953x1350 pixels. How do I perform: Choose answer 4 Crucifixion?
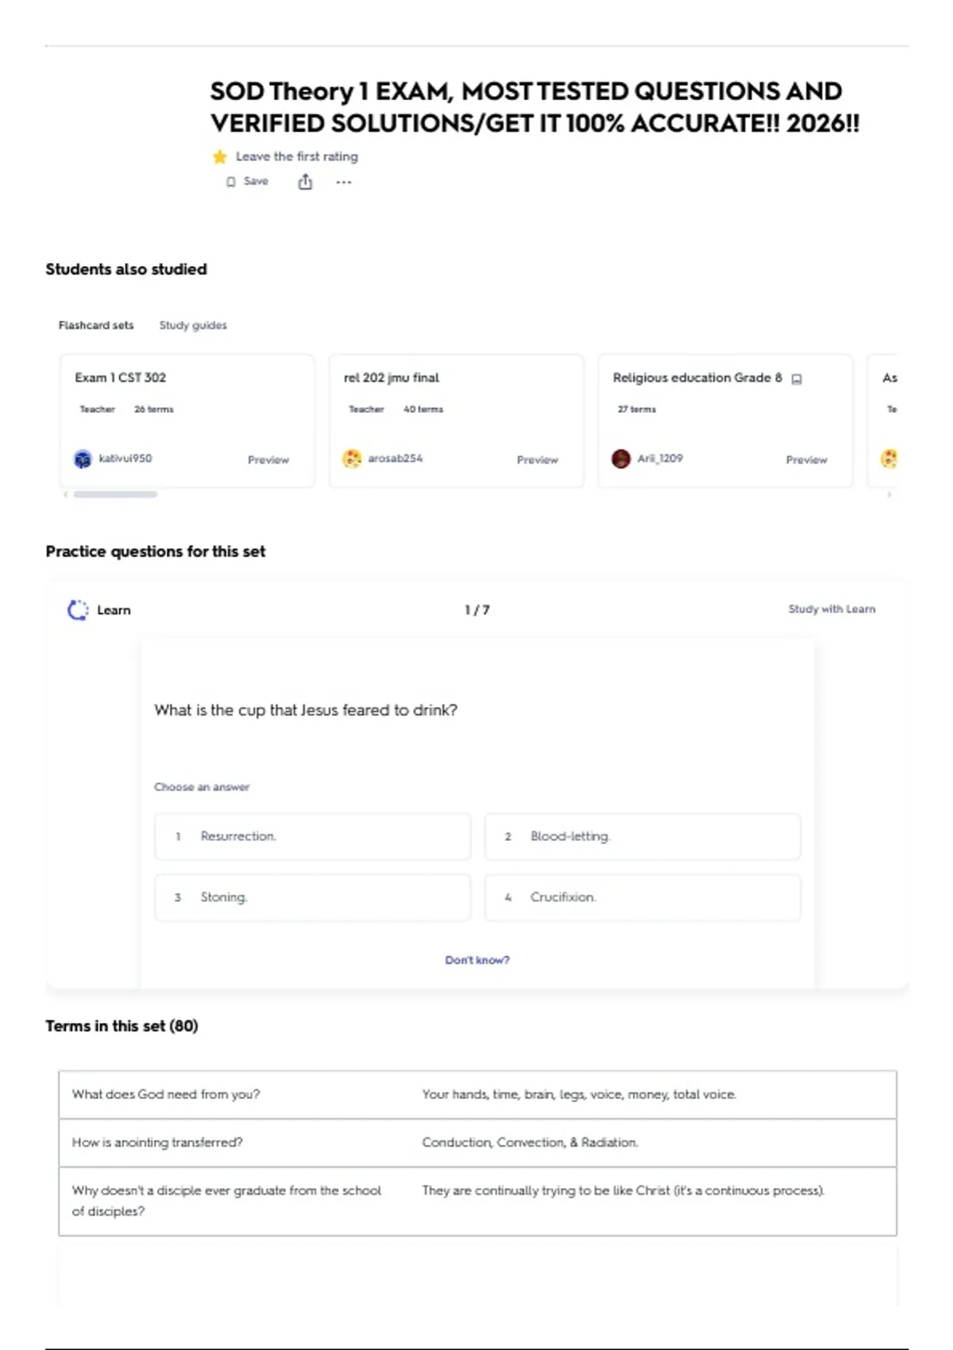tap(642, 897)
